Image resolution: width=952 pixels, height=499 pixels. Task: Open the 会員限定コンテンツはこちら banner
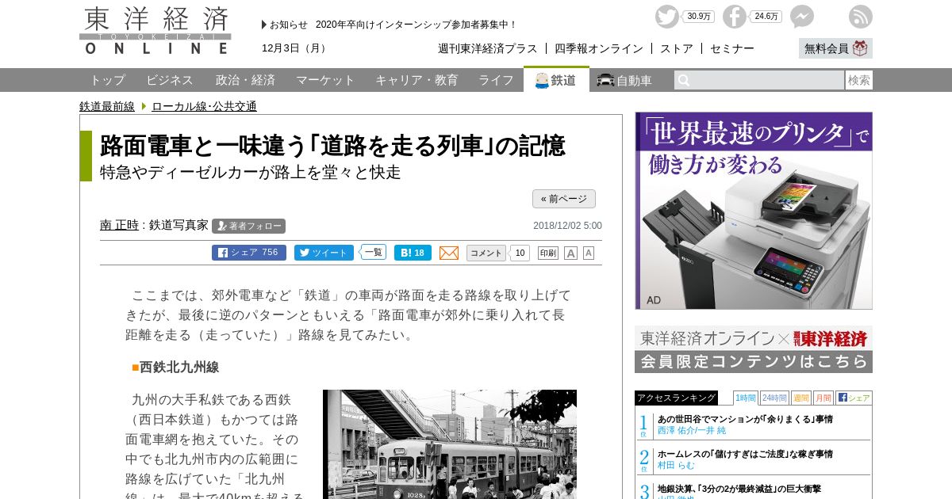coord(754,349)
